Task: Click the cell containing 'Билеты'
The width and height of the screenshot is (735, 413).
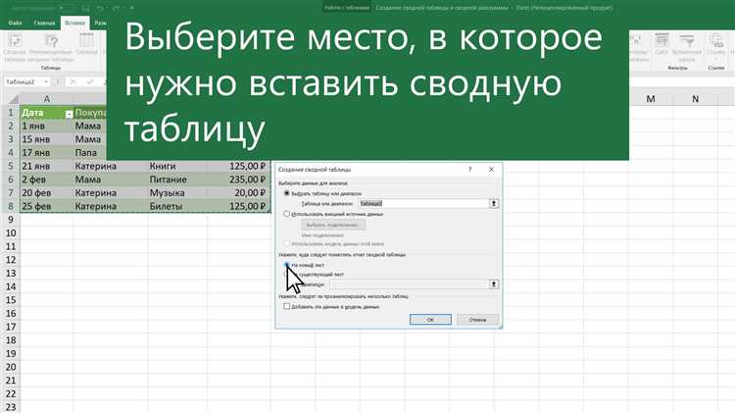Action: 177,206
